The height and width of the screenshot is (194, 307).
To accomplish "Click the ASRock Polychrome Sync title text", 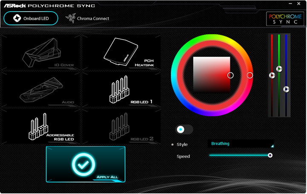I will coord(49,6).
